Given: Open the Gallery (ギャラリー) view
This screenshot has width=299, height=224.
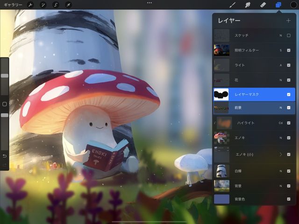Looking at the screenshot, I should [13, 5].
